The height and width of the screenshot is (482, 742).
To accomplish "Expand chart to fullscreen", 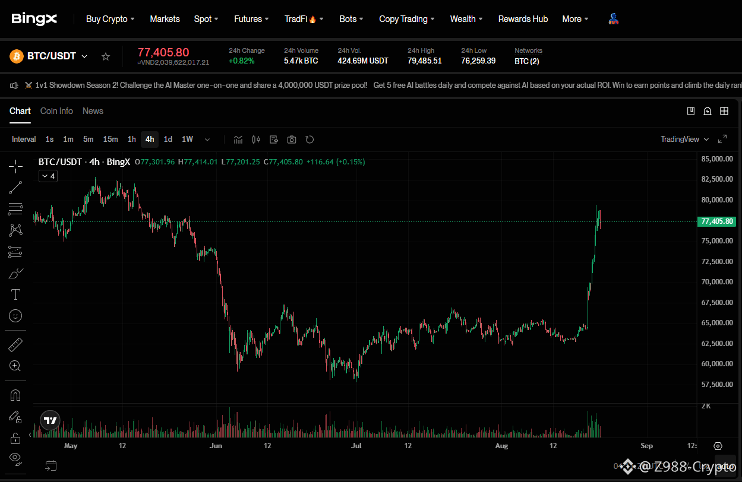I will pos(722,139).
